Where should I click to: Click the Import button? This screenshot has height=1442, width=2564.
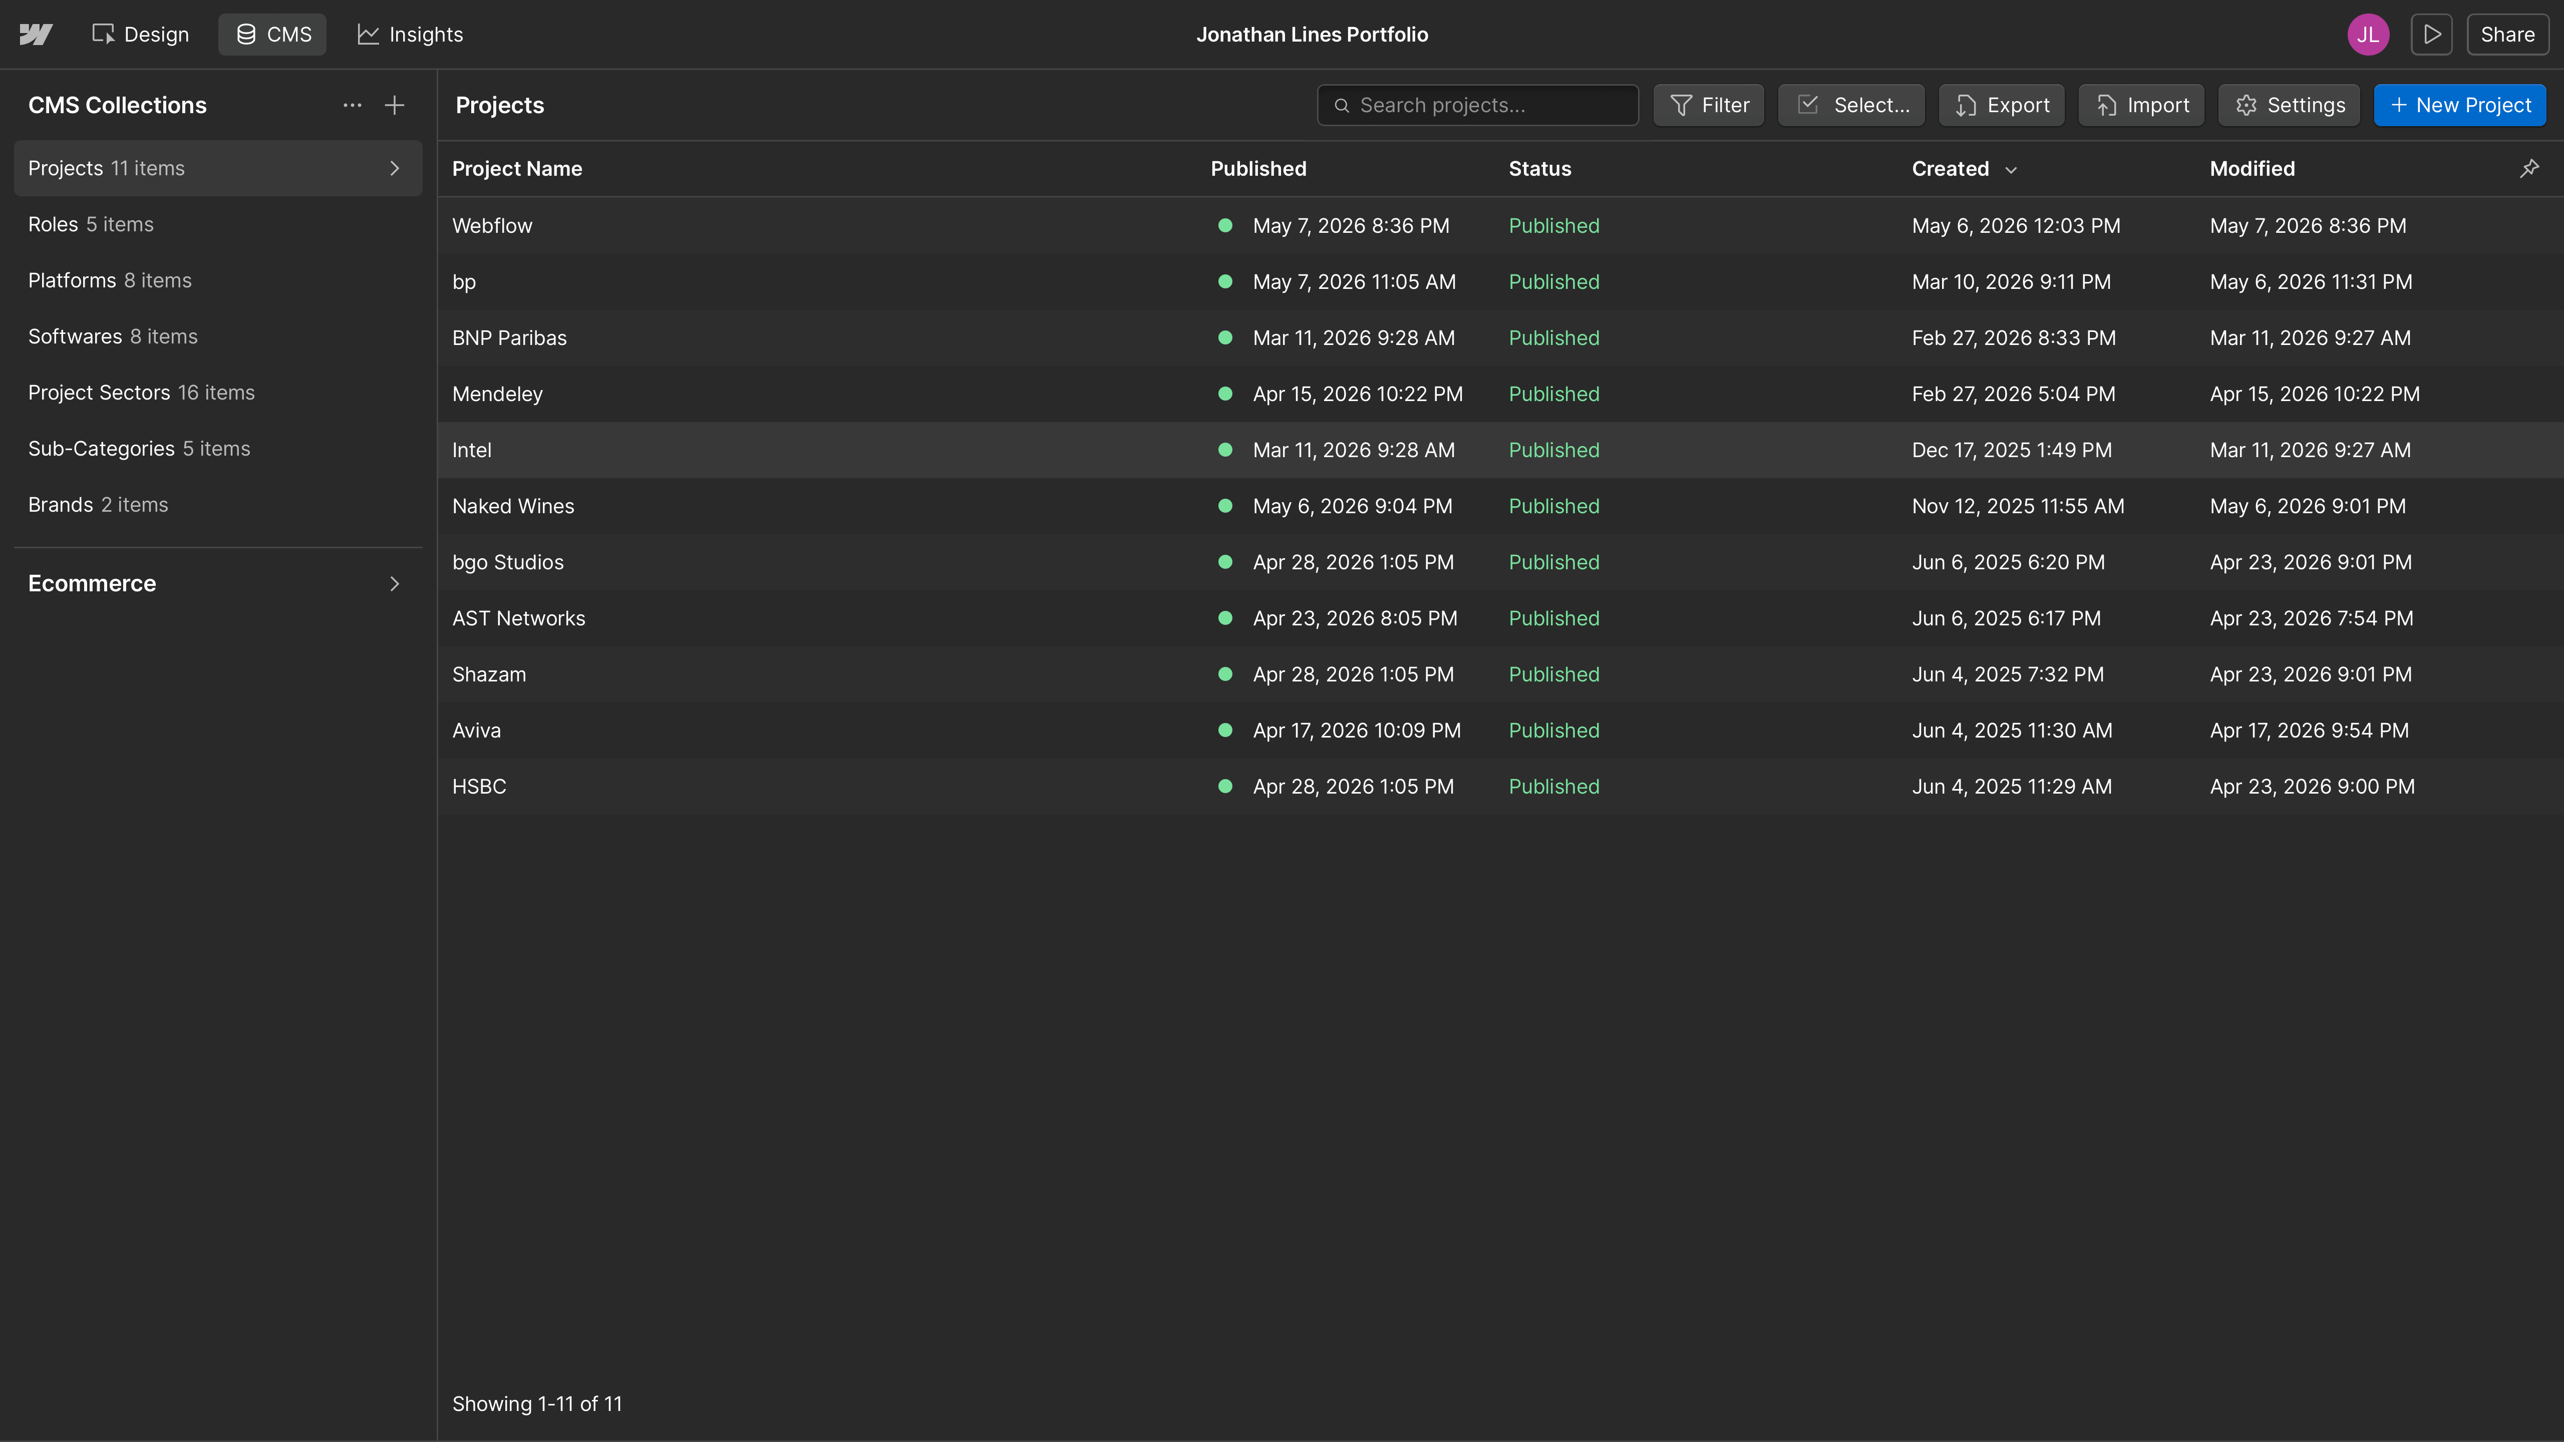tap(2142, 106)
